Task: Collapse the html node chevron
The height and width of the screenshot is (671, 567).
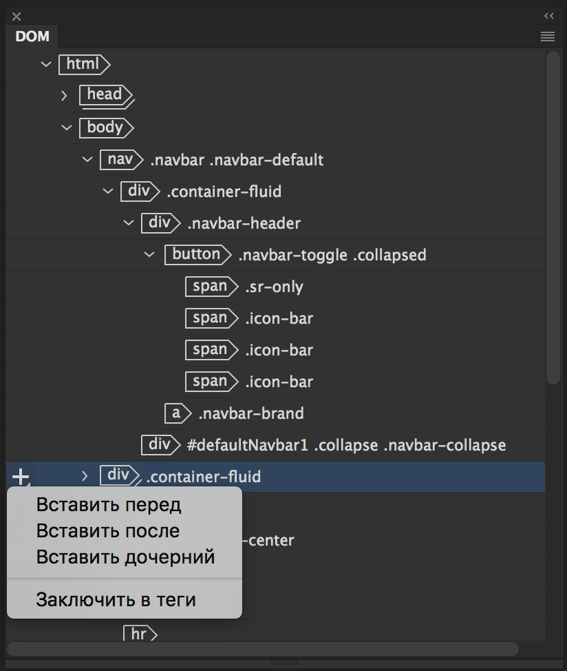Action: [x=46, y=64]
